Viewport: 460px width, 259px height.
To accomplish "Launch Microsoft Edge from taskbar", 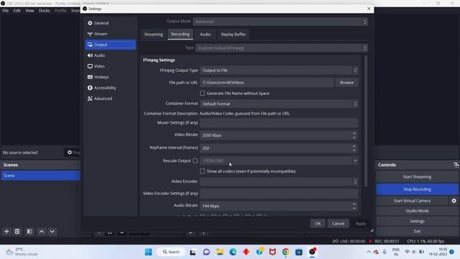I will (233, 252).
